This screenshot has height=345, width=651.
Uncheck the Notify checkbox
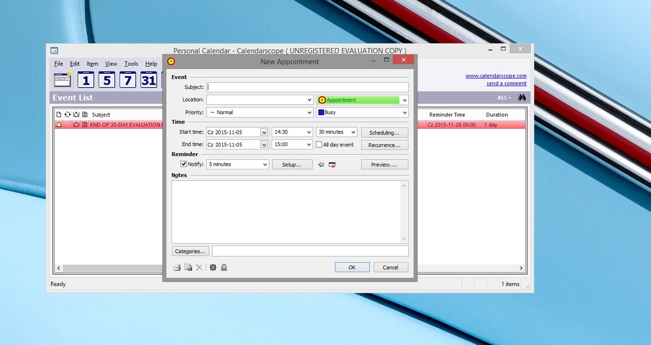pyautogui.click(x=184, y=164)
